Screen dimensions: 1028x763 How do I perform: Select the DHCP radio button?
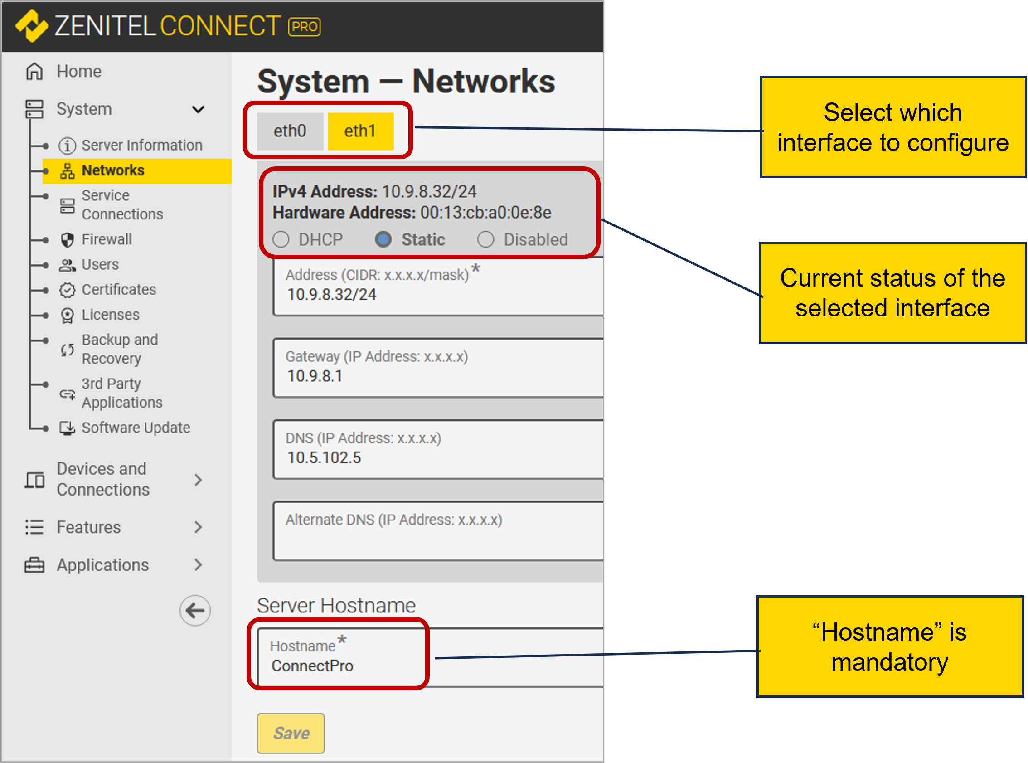(281, 240)
